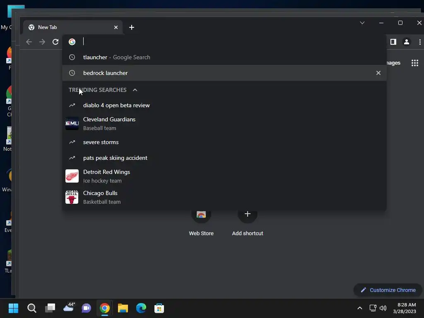
Task: Open clock and date 8:28 AM
Action: click(405, 308)
